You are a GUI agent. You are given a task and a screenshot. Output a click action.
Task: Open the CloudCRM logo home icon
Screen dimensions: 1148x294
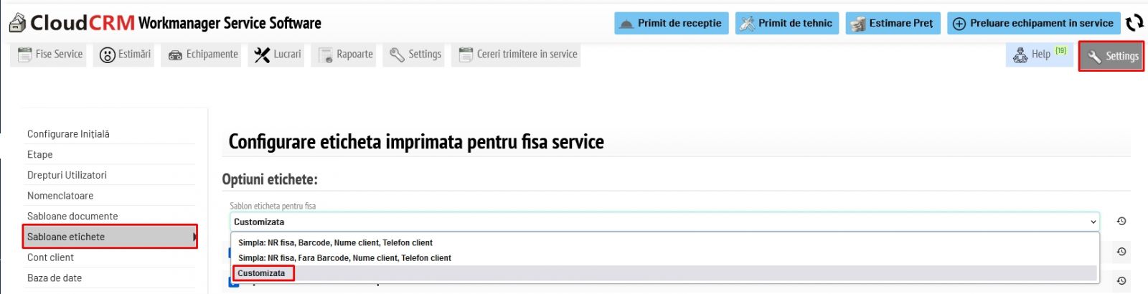(17, 23)
